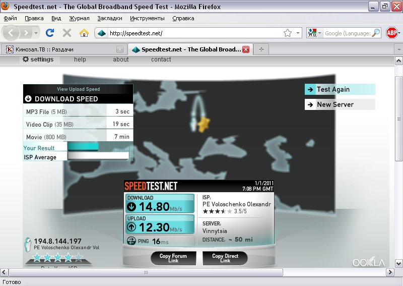Click the Speedtest site identity icon in address bar

pyautogui.click(x=102, y=33)
